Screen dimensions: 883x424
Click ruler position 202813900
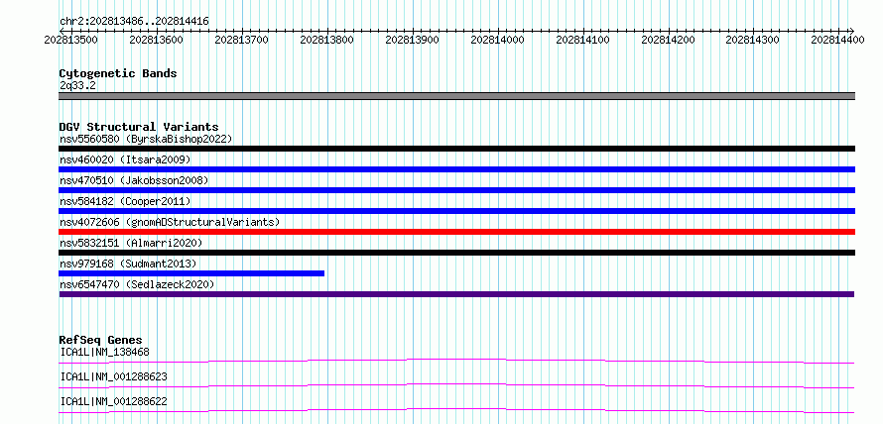412,40
